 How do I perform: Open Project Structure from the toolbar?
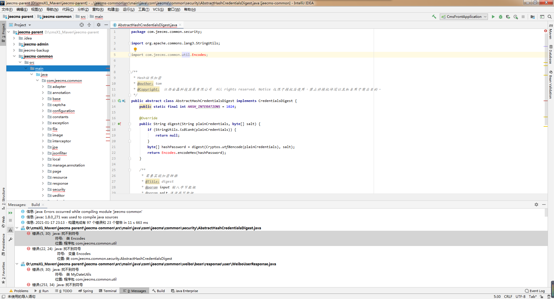533,17
